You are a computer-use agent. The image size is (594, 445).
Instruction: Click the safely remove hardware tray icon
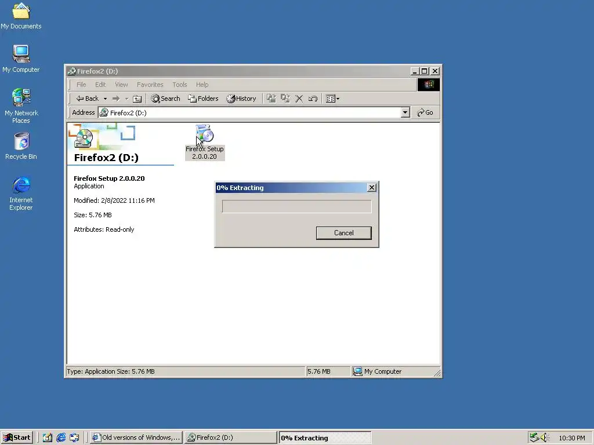tap(534, 437)
